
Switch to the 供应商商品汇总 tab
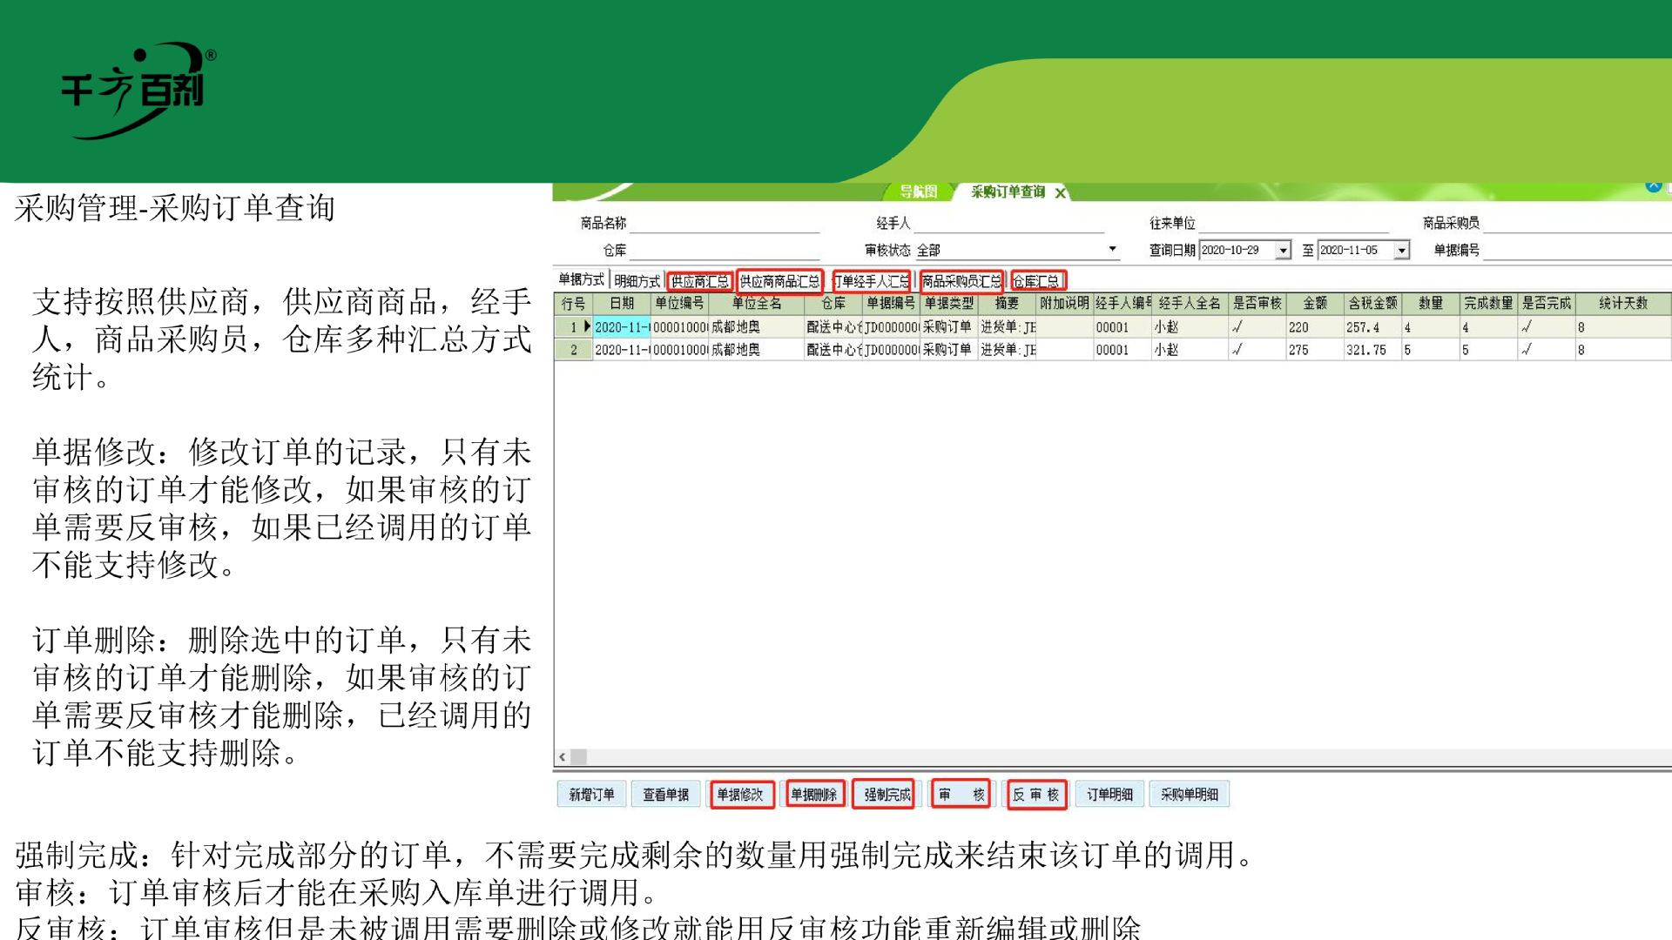point(779,280)
